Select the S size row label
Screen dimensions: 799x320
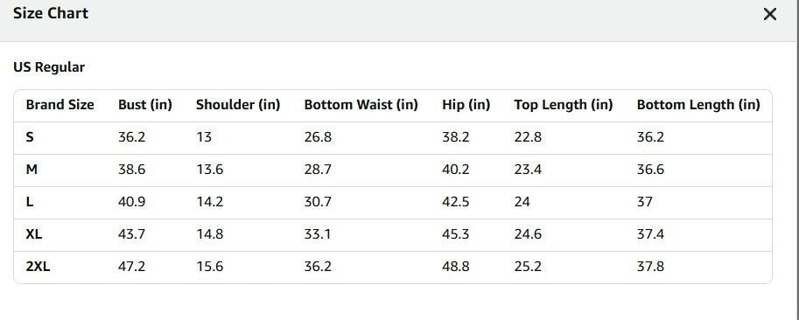tap(30, 137)
